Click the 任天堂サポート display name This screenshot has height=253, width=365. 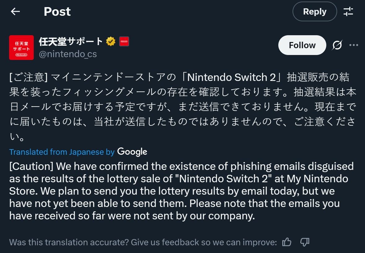(71, 41)
